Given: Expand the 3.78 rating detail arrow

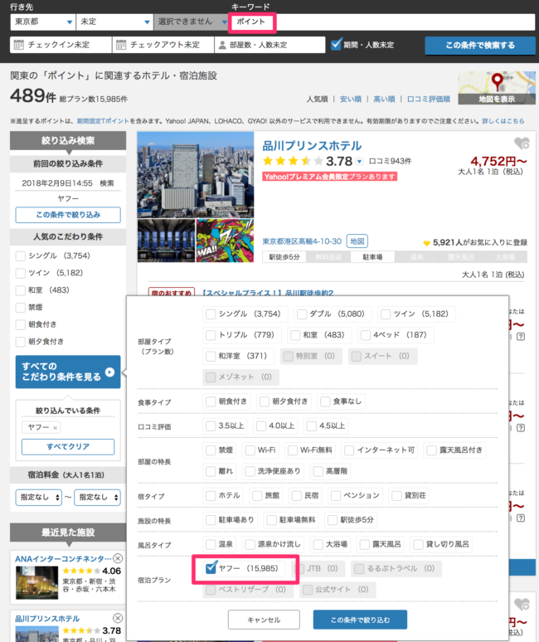Looking at the screenshot, I should [x=359, y=161].
